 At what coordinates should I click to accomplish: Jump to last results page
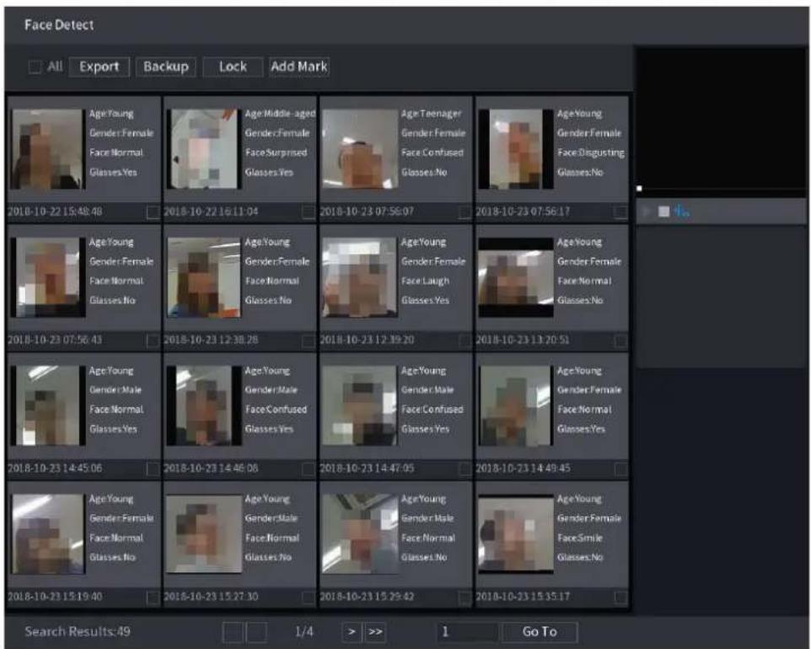tap(375, 632)
